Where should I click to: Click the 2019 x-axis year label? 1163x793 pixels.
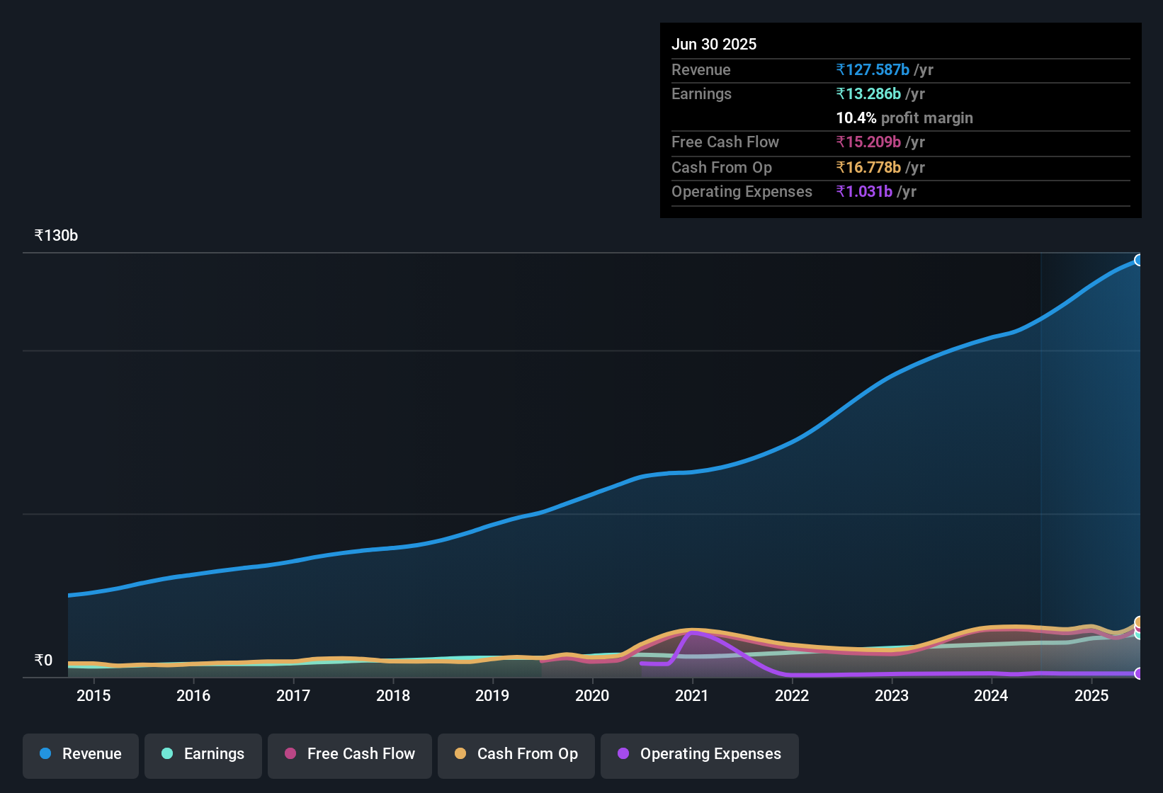click(x=492, y=695)
